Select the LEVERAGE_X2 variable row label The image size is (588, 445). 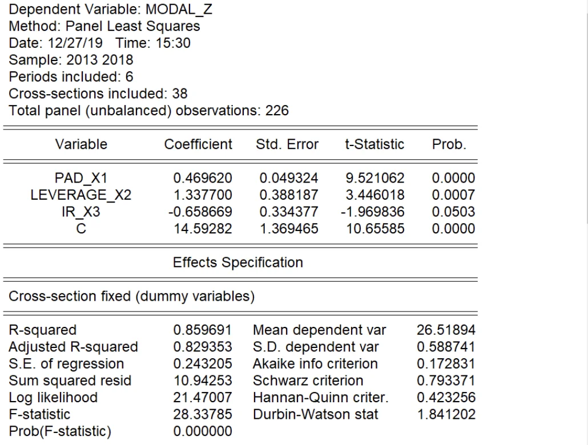[81, 195]
